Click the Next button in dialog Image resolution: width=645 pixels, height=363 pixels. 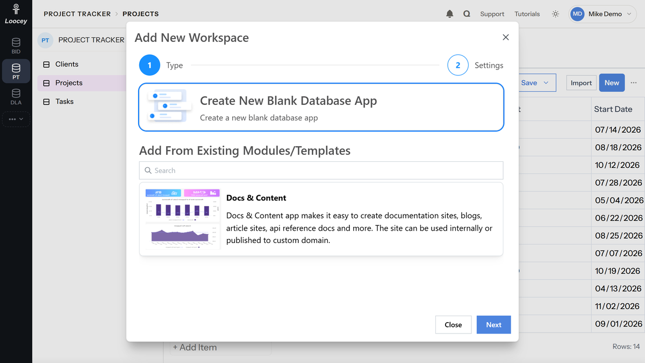click(493, 325)
